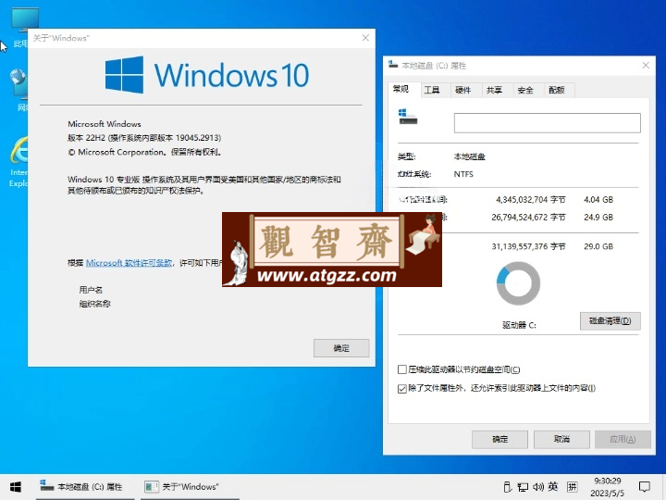The image size is (666, 500).
Task: Uncheck the allow file content indexing option
Action: (x=401, y=388)
